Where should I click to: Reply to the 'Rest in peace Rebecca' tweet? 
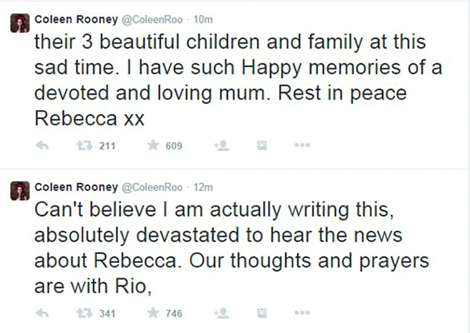coord(45,145)
